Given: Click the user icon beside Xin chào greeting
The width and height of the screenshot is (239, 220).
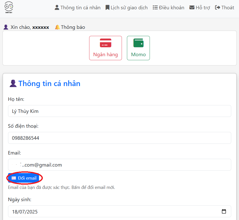Looking at the screenshot, I should (6, 27).
